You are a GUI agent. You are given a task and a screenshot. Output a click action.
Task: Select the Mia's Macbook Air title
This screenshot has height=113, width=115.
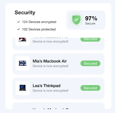click(50, 61)
